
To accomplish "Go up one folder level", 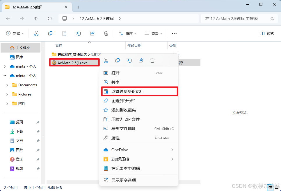I will (36, 19).
